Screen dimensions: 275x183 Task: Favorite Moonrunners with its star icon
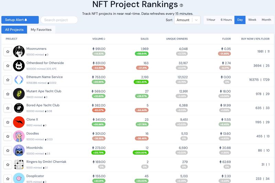[8, 52]
